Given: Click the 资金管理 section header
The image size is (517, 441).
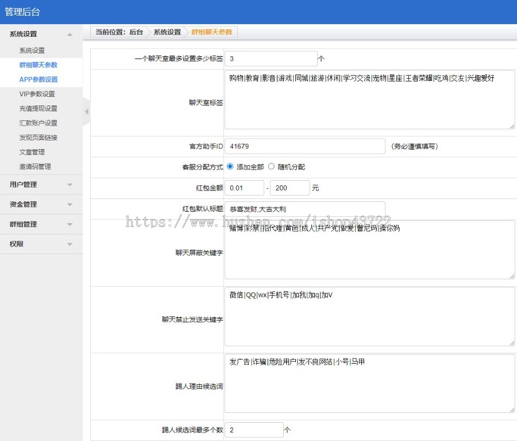Looking at the screenshot, I should [41, 204].
